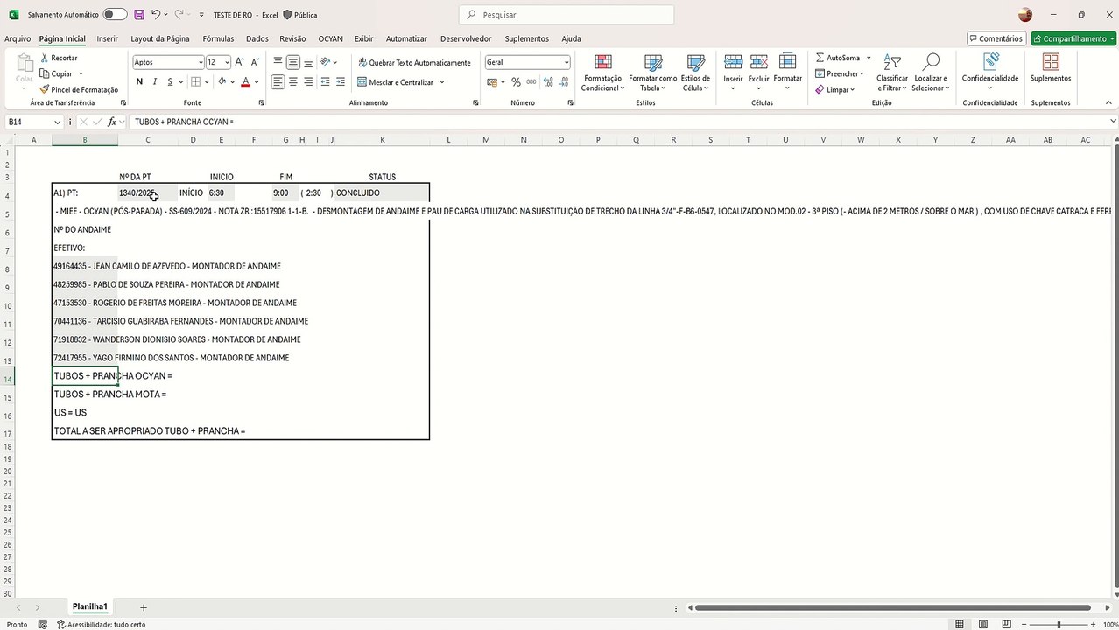Click the Comentários button
1119x630 pixels.
[996, 38]
